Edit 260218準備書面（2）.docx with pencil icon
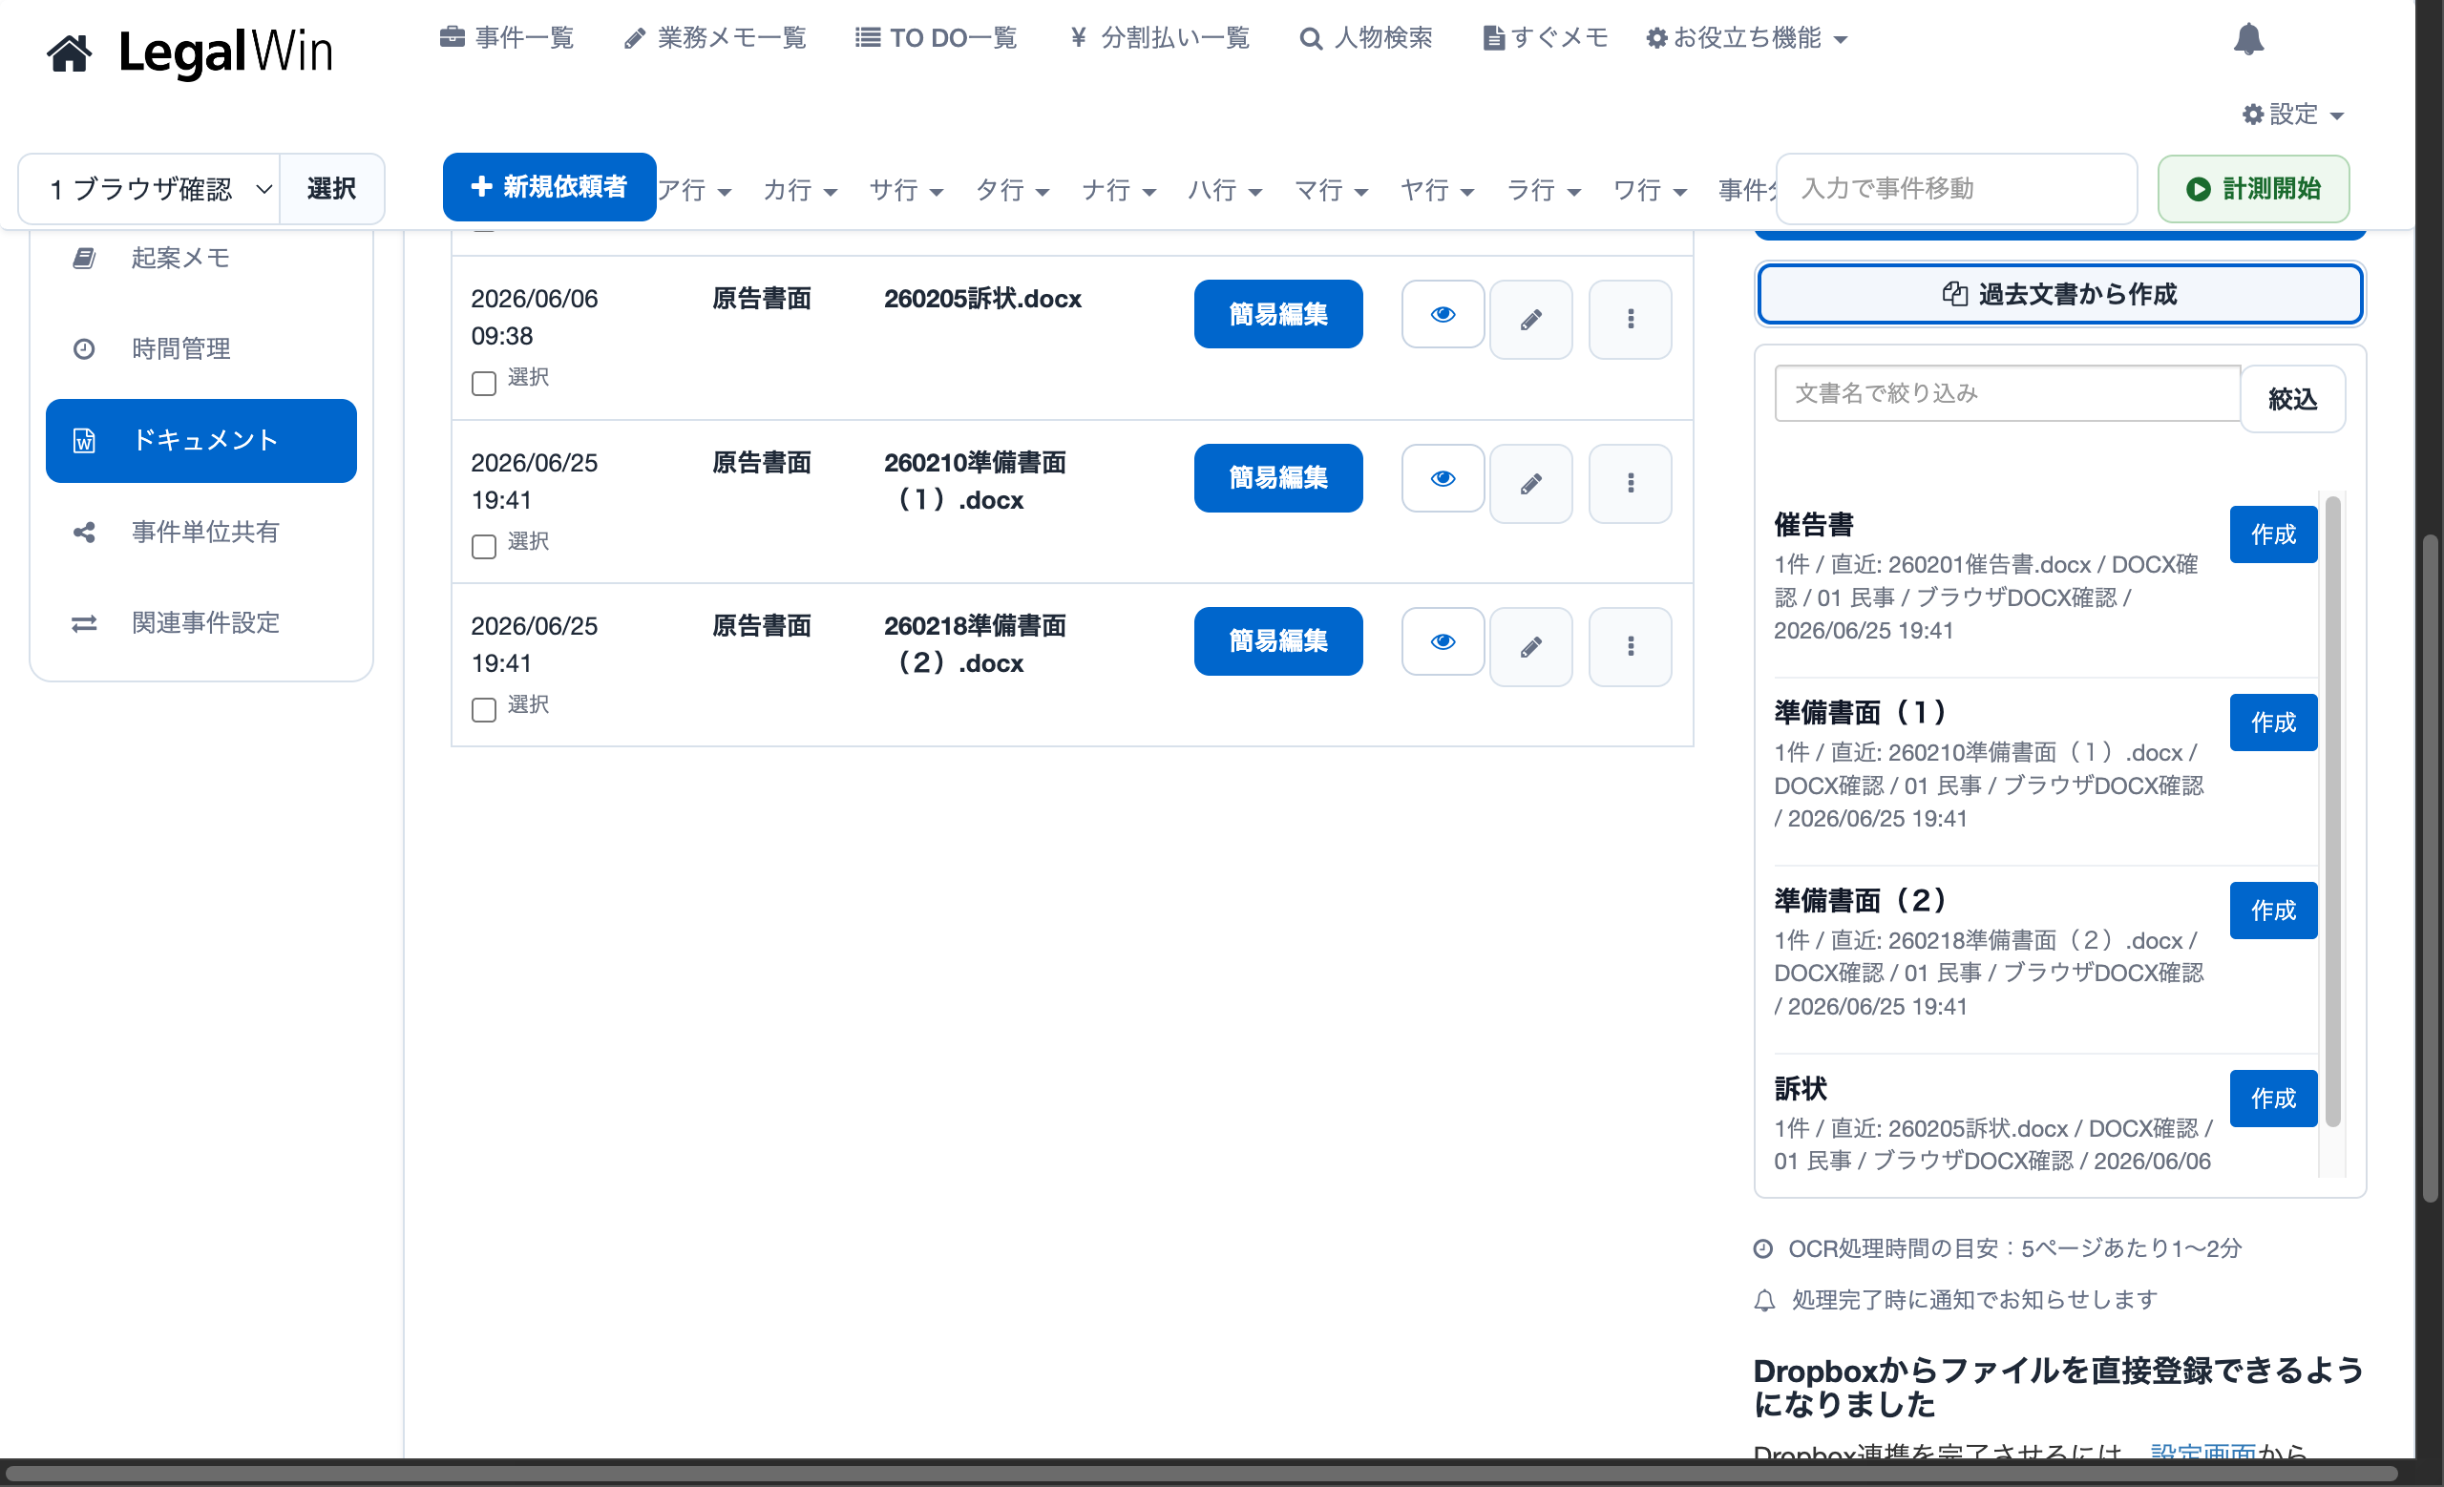Screen dimensions: 2444x1487 pyautogui.click(x=1530, y=646)
